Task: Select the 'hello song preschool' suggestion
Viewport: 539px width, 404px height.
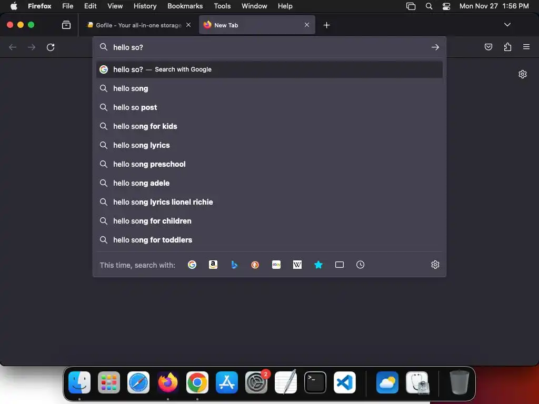Action: tap(269, 164)
